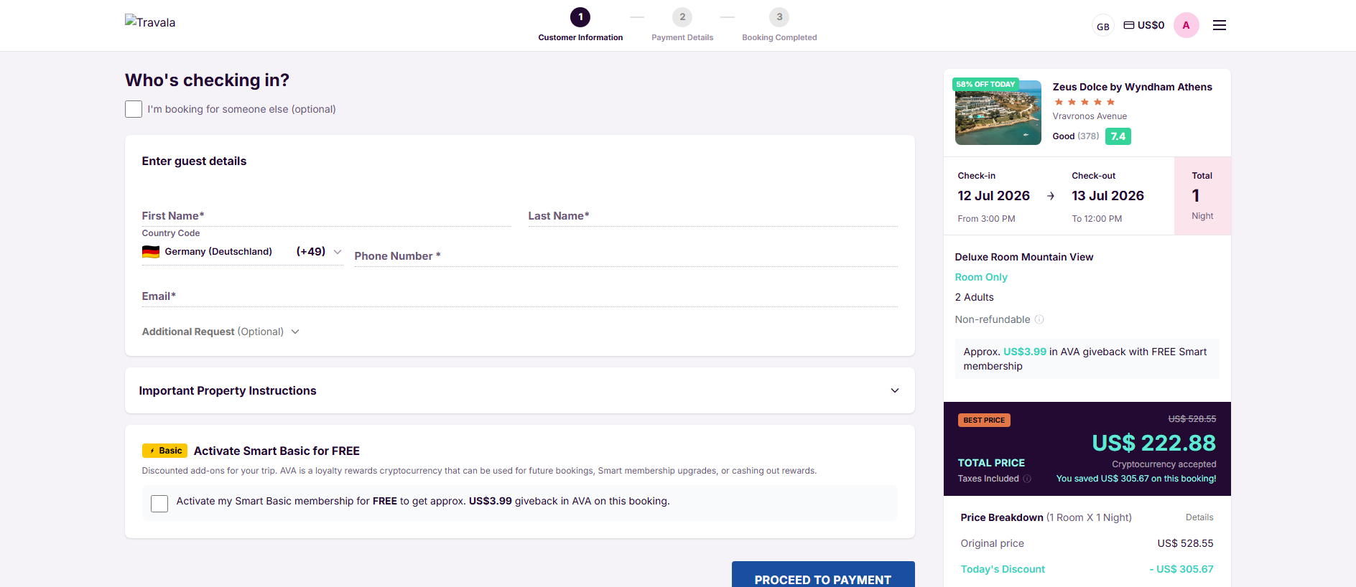Focus the Last Name field

pos(713,216)
